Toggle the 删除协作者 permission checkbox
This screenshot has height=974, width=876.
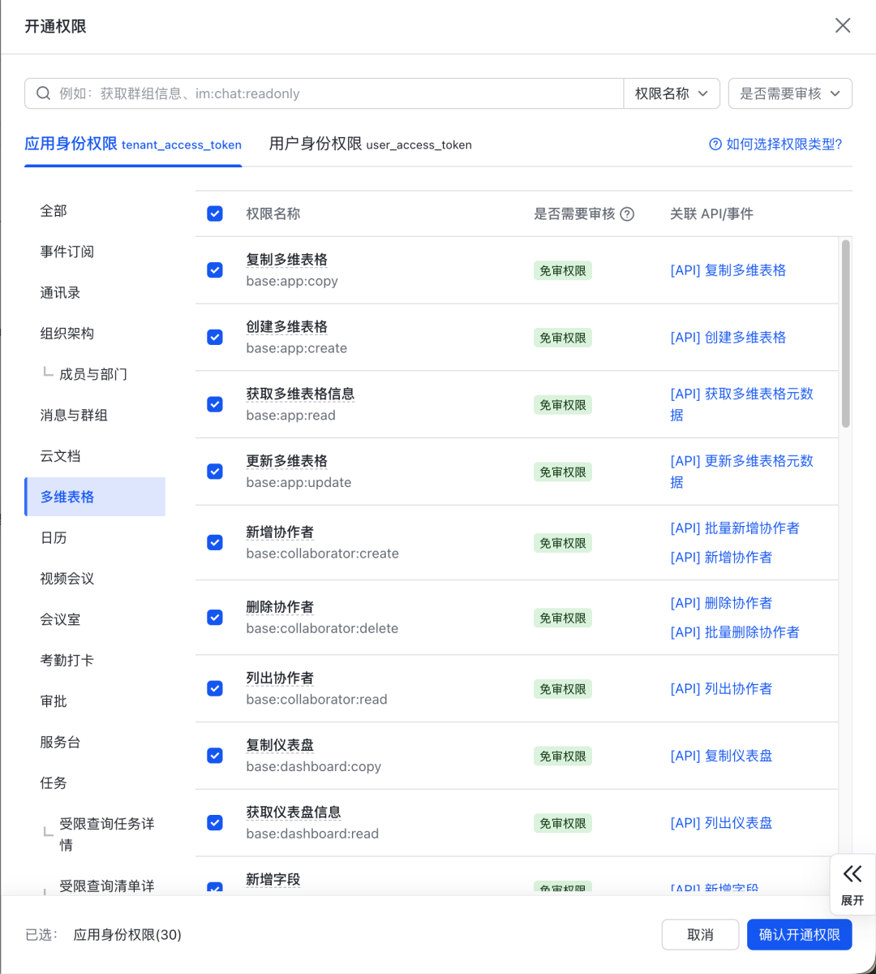click(214, 618)
